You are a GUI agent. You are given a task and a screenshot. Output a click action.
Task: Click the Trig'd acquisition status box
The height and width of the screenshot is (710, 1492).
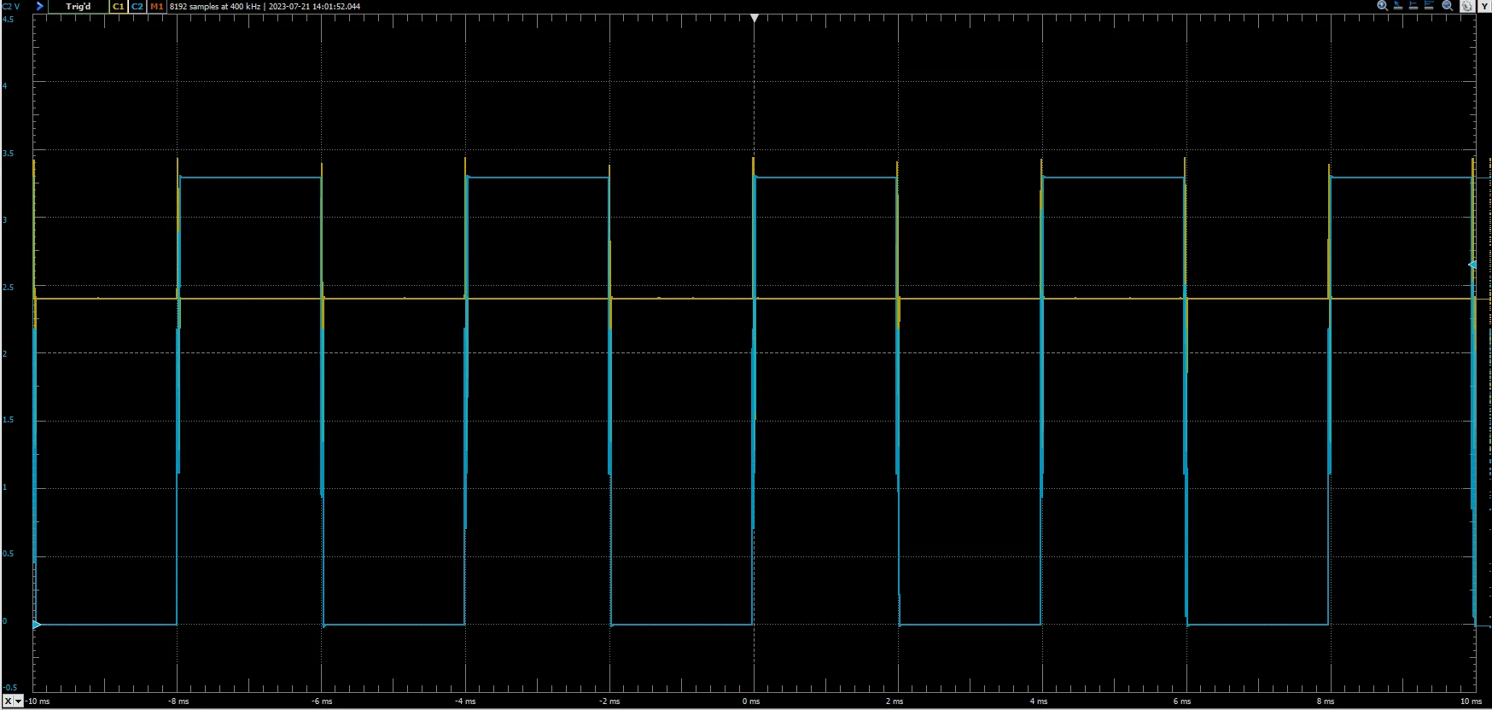[x=78, y=6]
